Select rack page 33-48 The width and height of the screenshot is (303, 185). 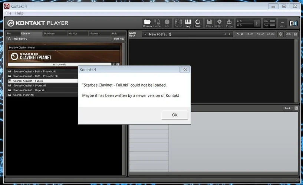(x=260, y=34)
